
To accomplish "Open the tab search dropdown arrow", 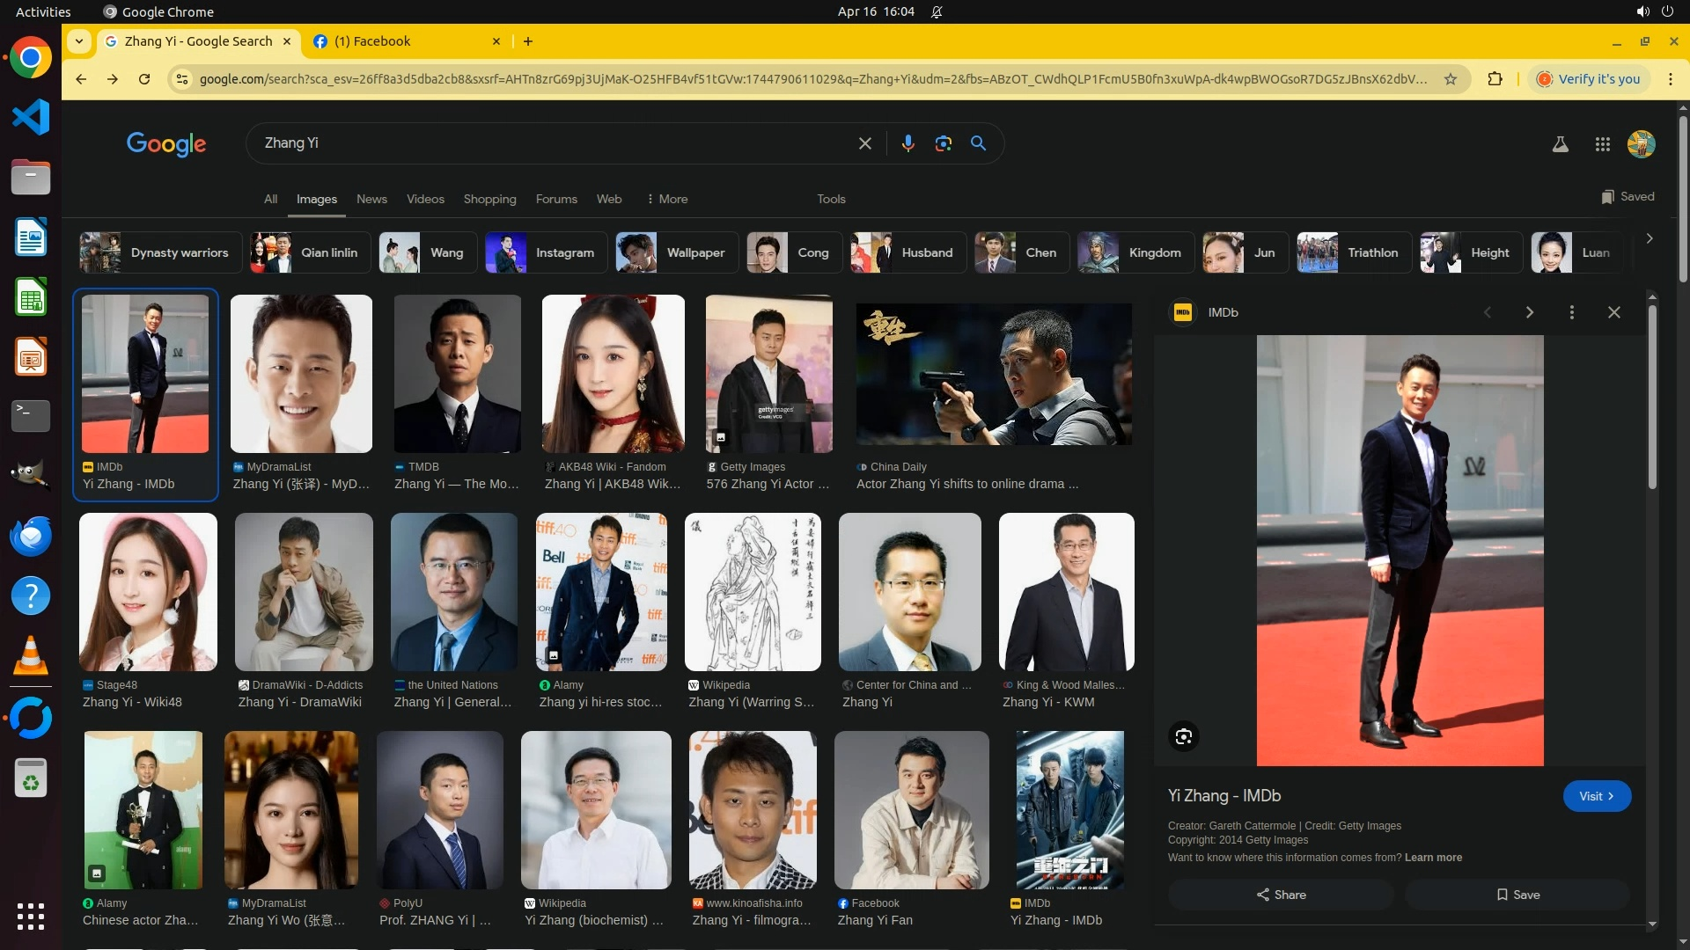I will [x=79, y=41].
